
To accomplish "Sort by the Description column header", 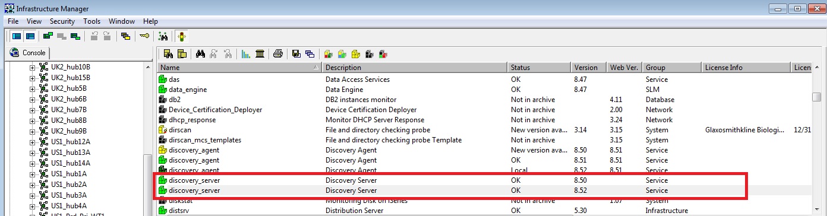I will pos(415,68).
